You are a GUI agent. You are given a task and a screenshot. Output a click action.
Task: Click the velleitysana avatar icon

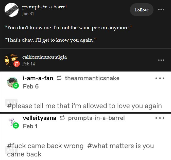(12, 122)
